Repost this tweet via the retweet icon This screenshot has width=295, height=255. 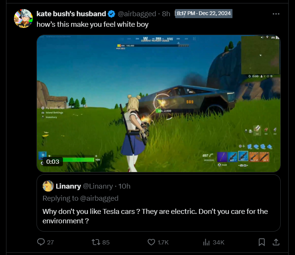pos(96,242)
